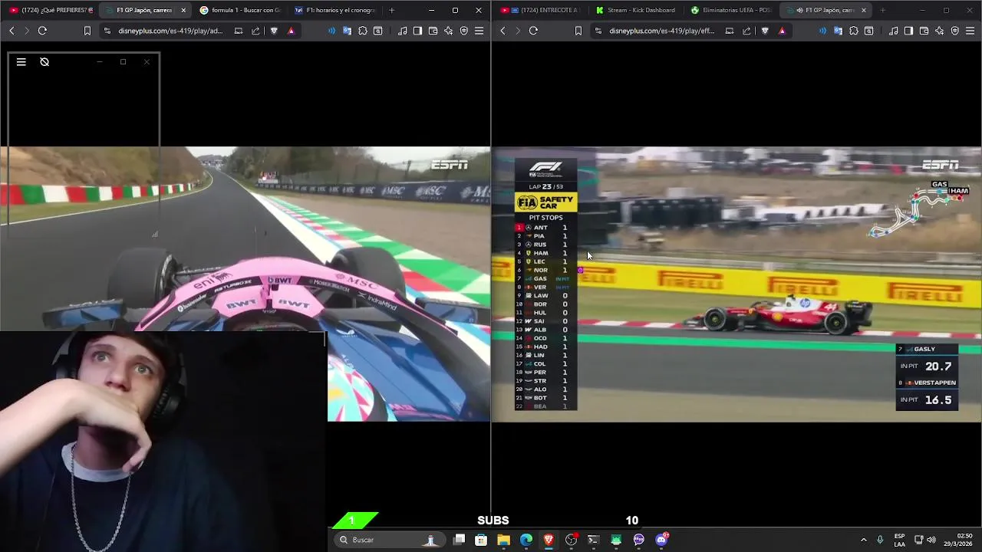
Task: Share the page from left address bar
Action: pos(255,31)
